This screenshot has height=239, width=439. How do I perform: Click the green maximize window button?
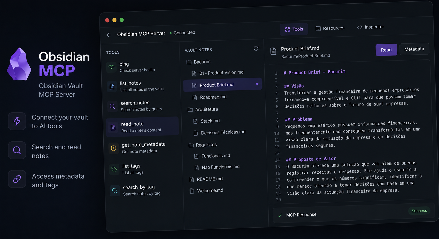pos(122,20)
